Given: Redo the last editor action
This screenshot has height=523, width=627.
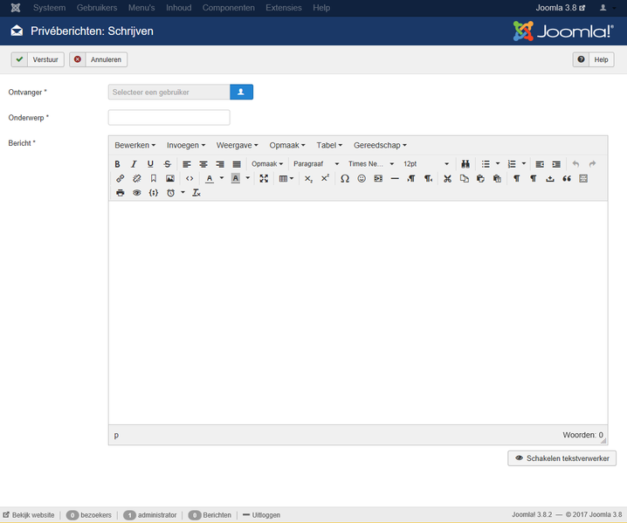Looking at the screenshot, I should (592, 164).
